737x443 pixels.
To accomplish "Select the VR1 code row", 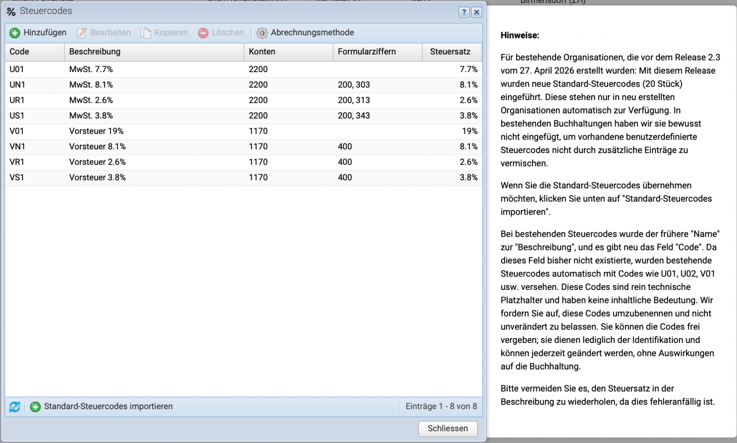I will [243, 162].
